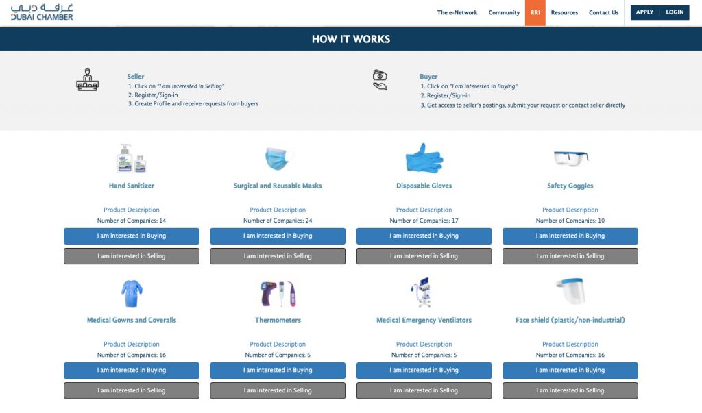Choose buying interest for Thermometers
This screenshot has width=702, height=413.
coord(278,371)
